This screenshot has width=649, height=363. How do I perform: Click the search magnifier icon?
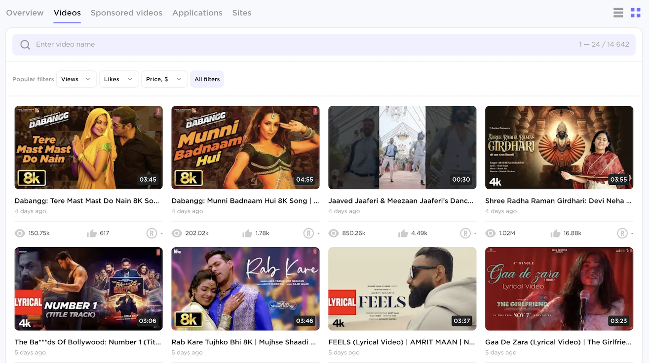pos(25,45)
